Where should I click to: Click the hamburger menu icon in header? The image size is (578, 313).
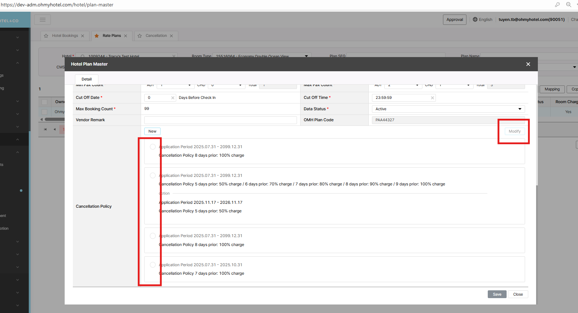[42, 20]
